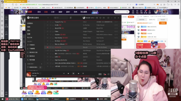The image size is (181, 101).
Task: Expand the NetEase user account dropdown arrow
Action: coord(95,18)
